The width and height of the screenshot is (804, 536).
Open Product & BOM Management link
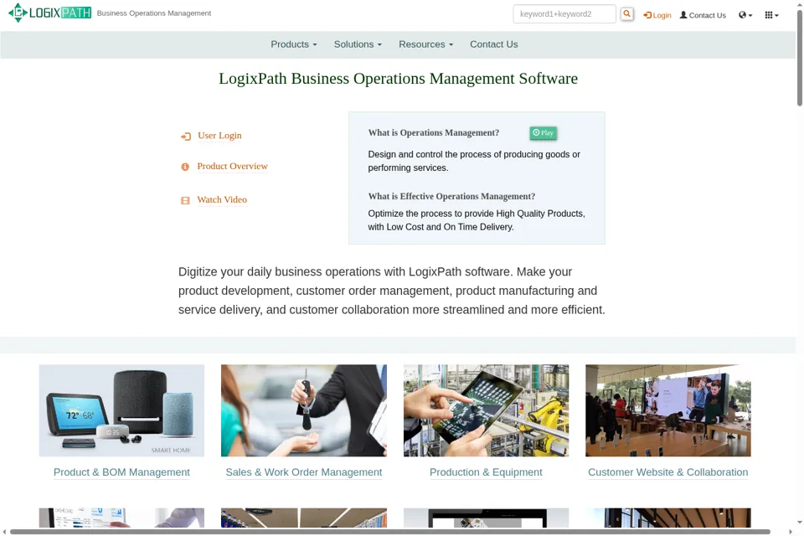tap(121, 472)
